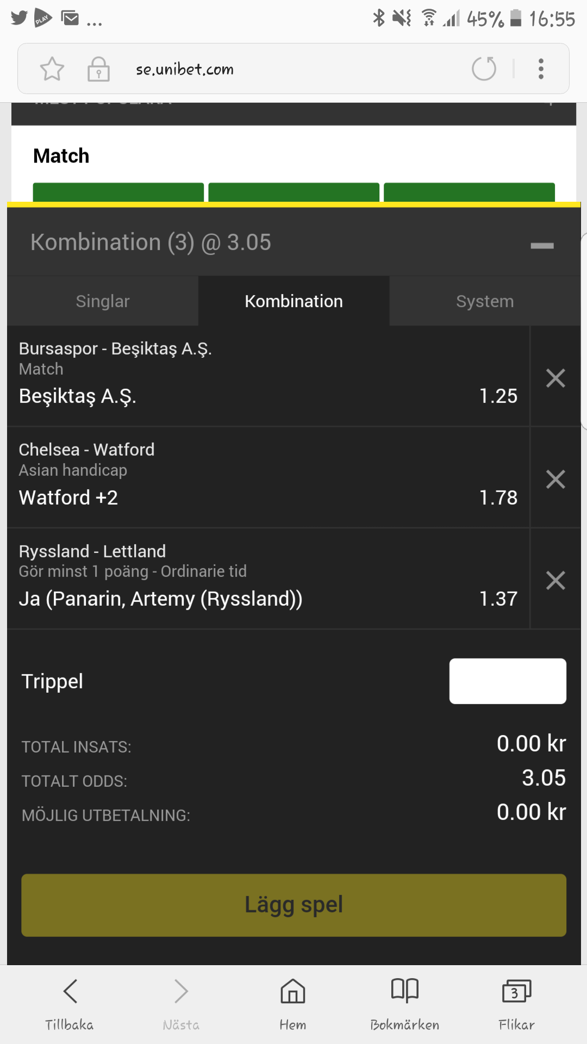
Task: Select the first green Match odds button
Action: point(118,192)
